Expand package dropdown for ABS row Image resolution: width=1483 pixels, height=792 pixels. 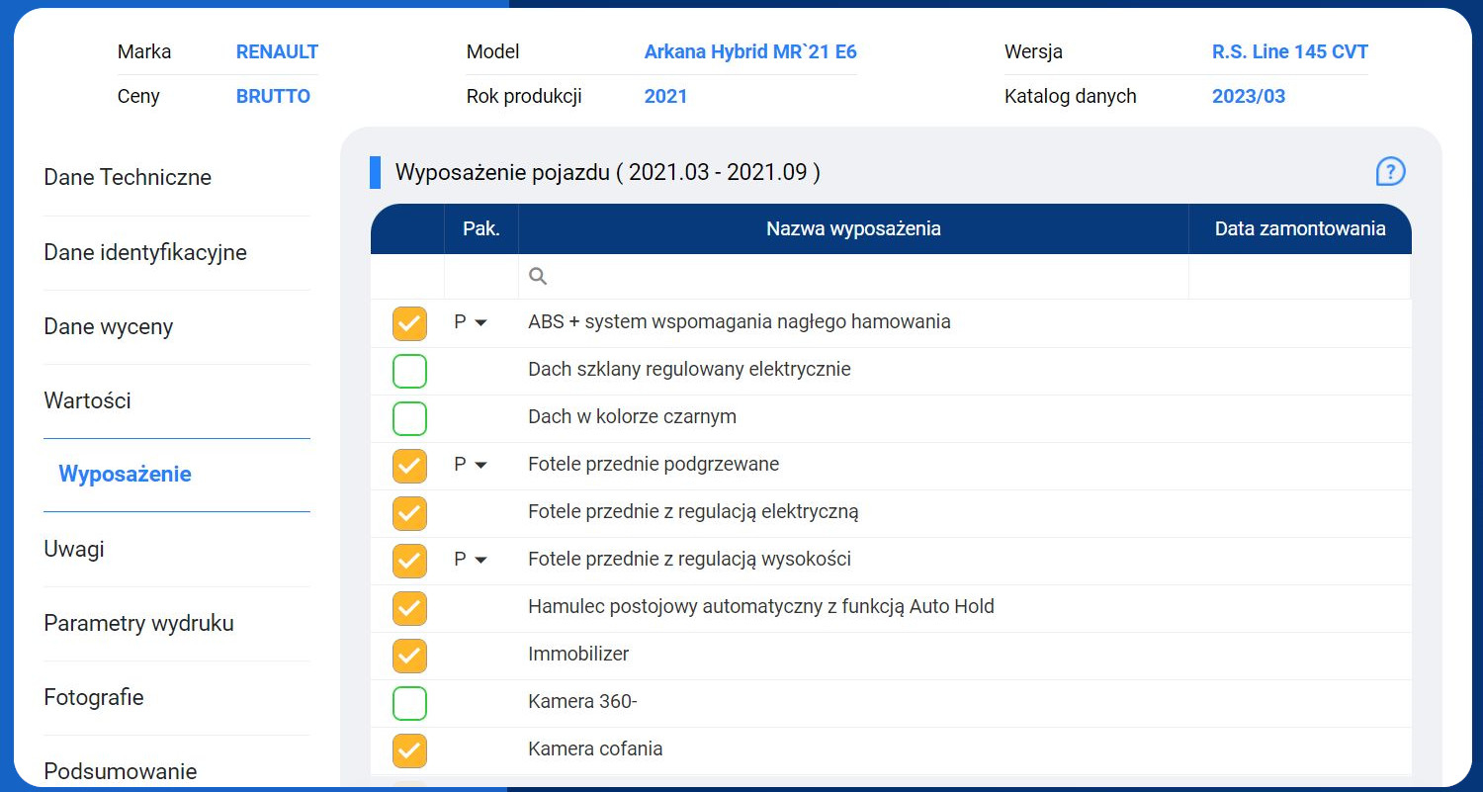[480, 323]
